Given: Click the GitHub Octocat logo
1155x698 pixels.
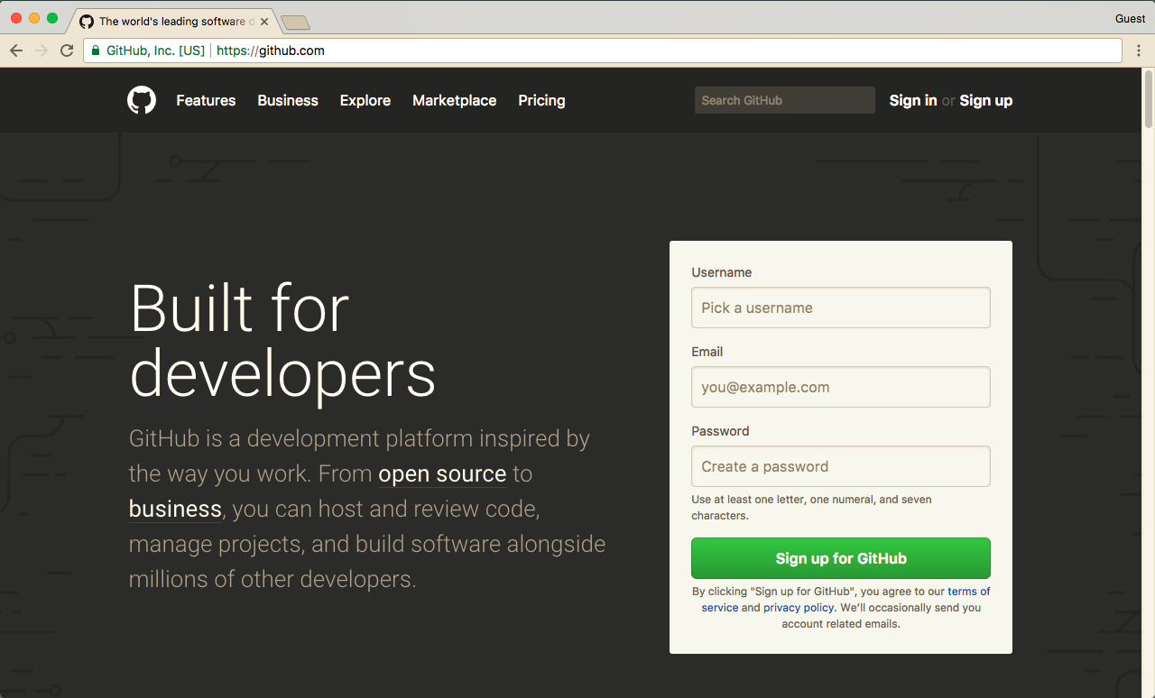Looking at the screenshot, I should [x=142, y=100].
